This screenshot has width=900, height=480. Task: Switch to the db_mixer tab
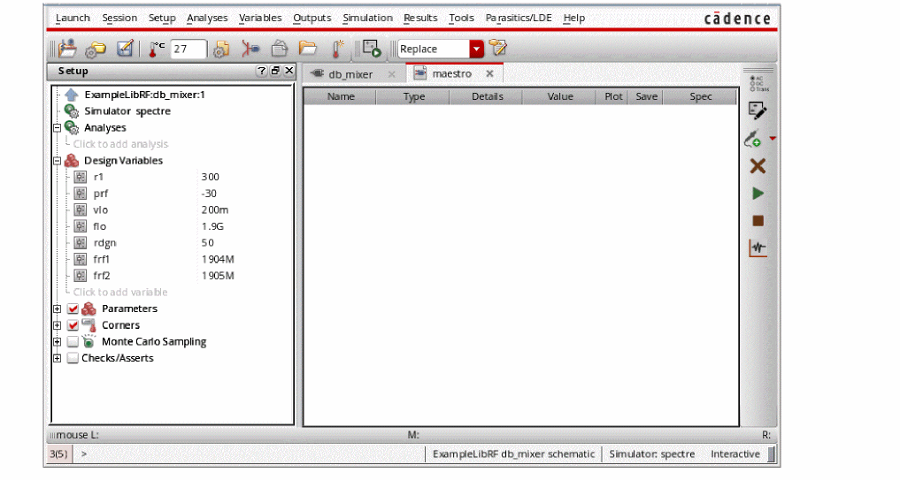click(350, 74)
